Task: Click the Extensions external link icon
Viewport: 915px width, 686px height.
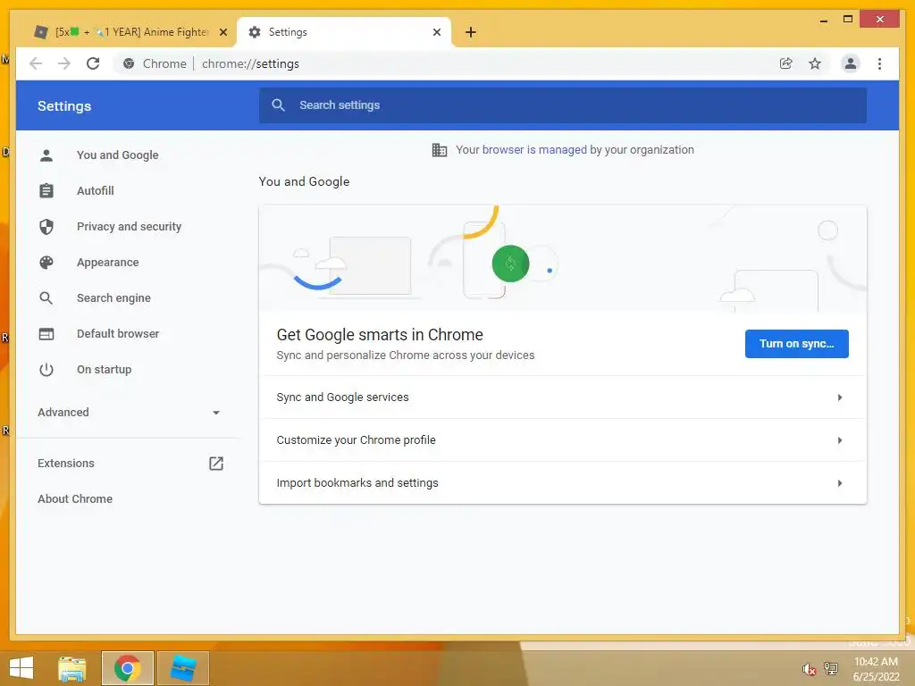Action: coord(216,464)
